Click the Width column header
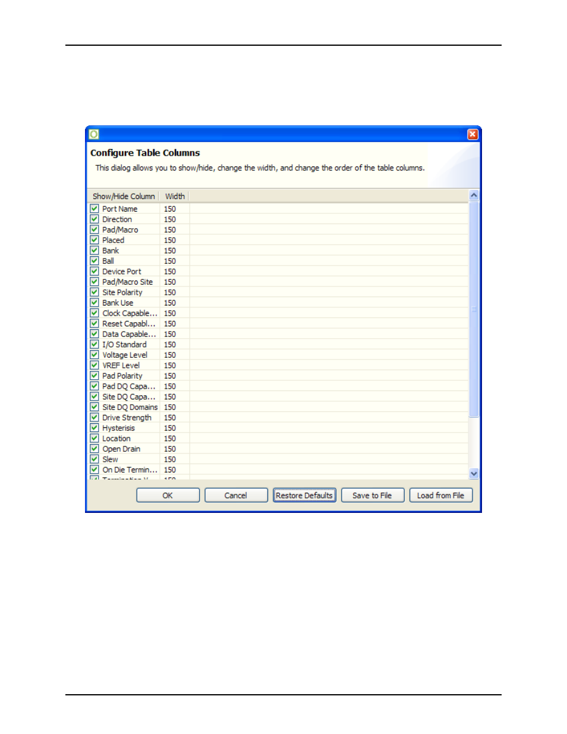The image size is (567, 734). coord(175,196)
